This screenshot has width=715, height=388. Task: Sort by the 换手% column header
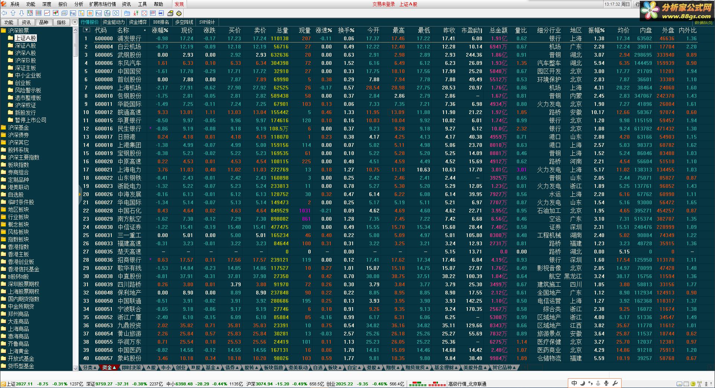[346, 30]
